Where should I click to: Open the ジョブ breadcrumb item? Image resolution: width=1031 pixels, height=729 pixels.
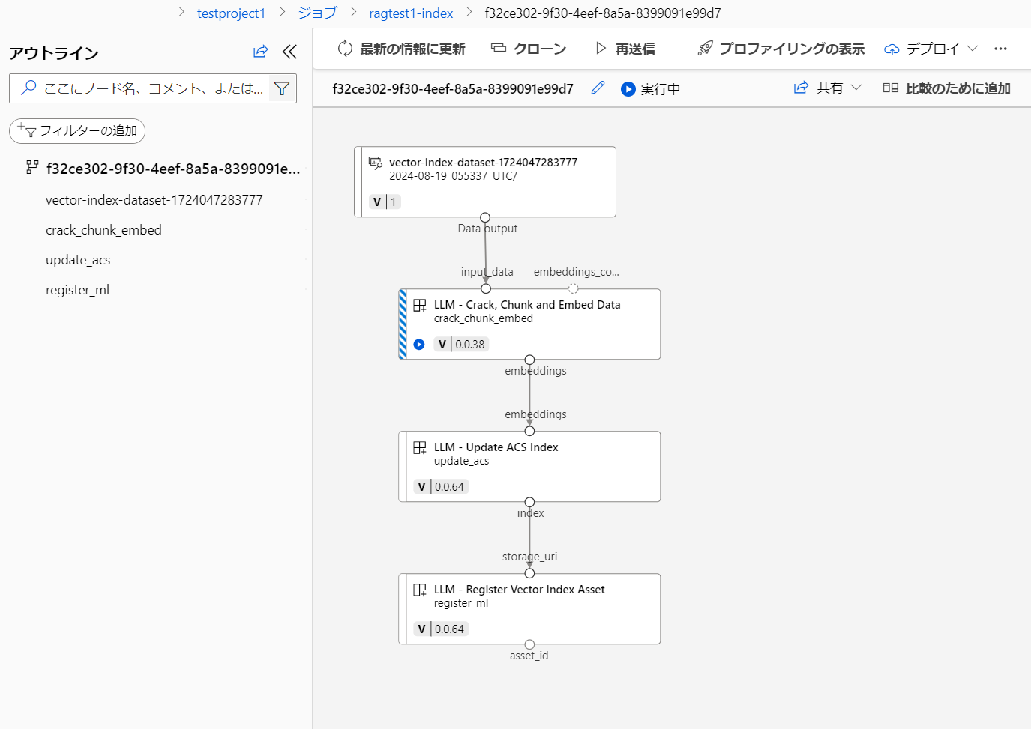click(317, 13)
